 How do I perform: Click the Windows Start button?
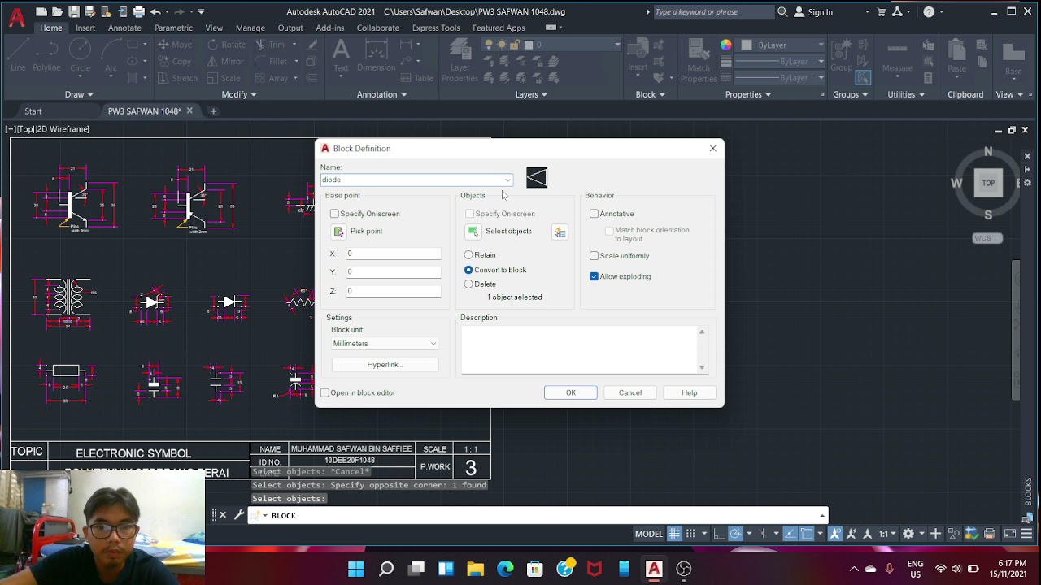click(x=356, y=569)
